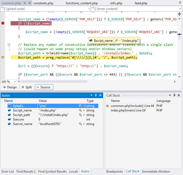
Task: Click the blue variable icon beside $secure
Action: point(9,119)
